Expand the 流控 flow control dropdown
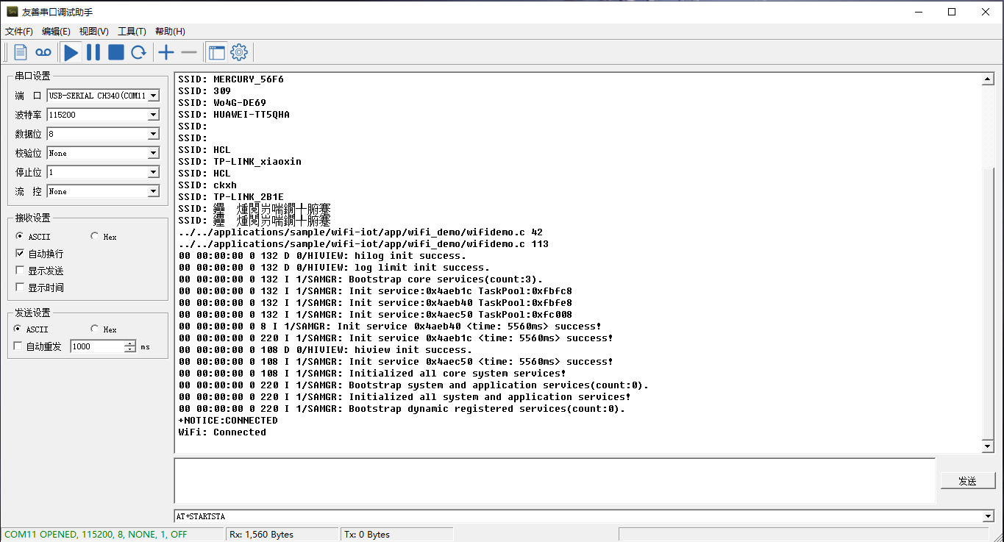 pyautogui.click(x=154, y=191)
